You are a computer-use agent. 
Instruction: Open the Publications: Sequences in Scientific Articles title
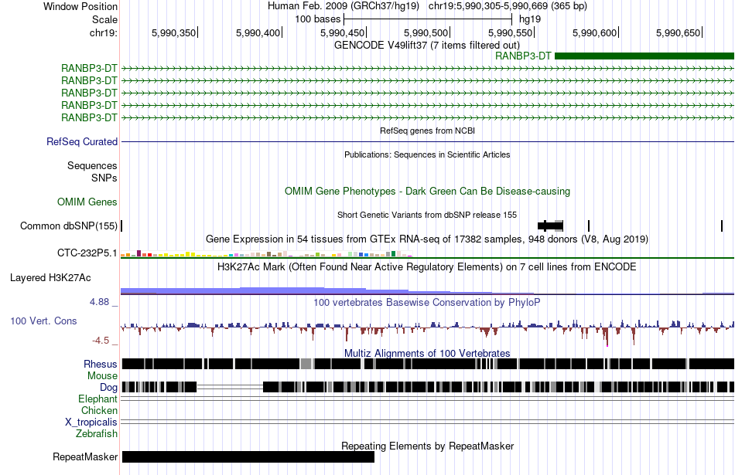pos(427,154)
